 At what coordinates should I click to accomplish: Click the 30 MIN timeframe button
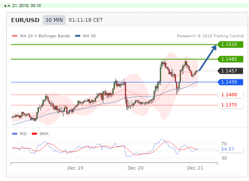tap(54, 20)
